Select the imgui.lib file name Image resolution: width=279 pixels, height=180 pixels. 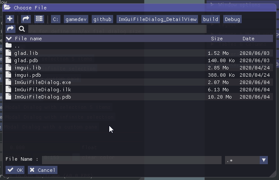point(28,68)
